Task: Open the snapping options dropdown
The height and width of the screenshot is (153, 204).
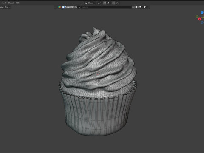Action: pyautogui.click(x=109, y=3)
